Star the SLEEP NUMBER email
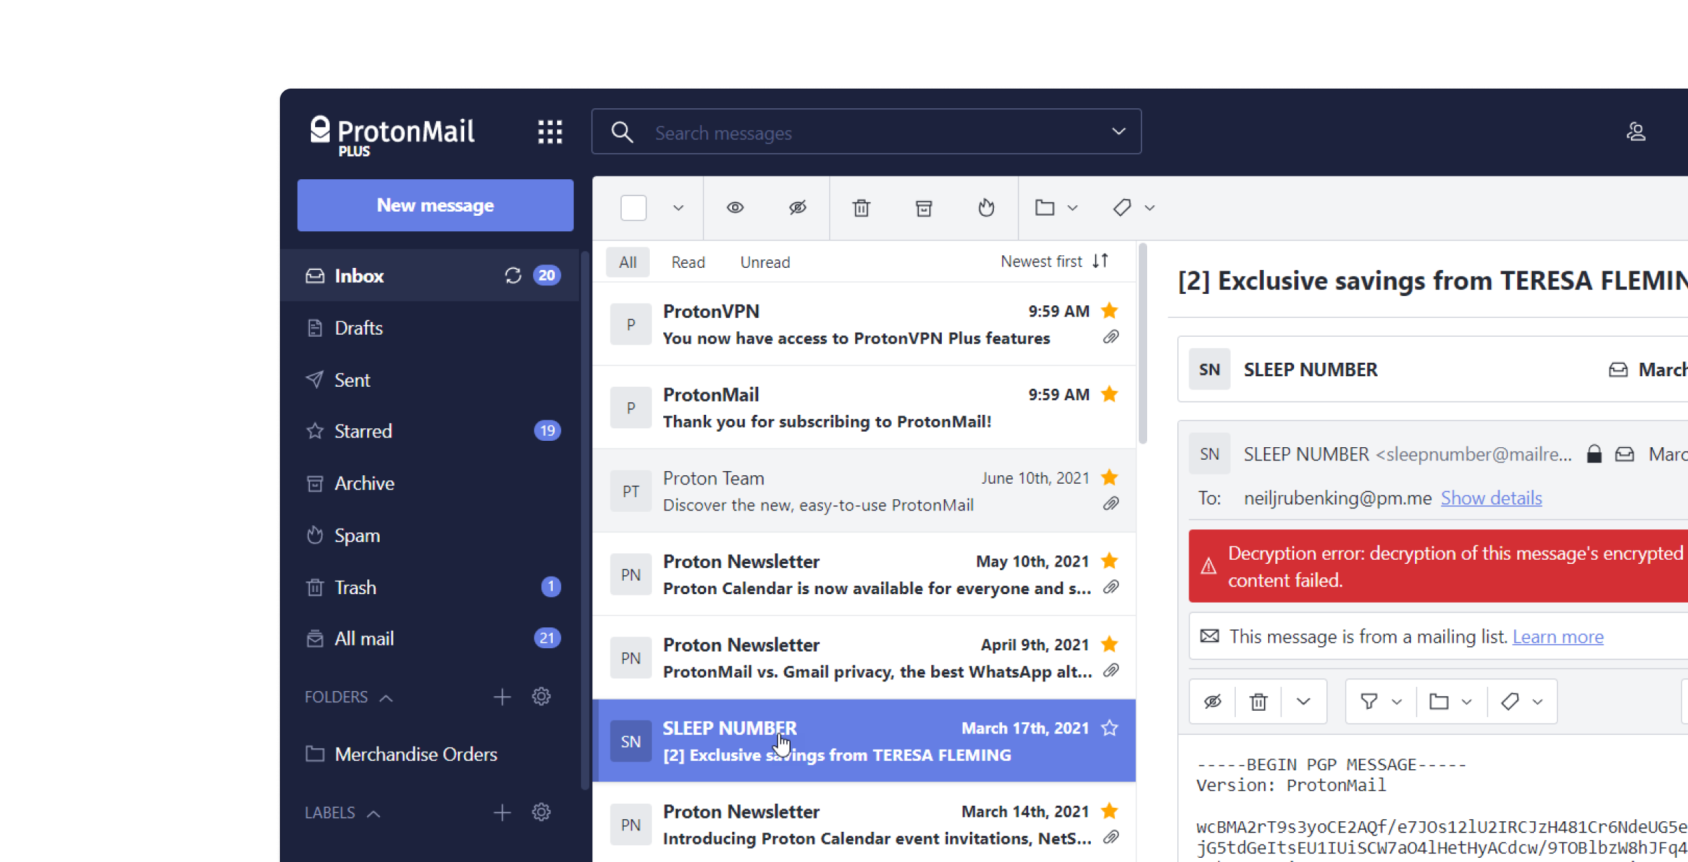Screen dimensions: 1688x862 1109,728
